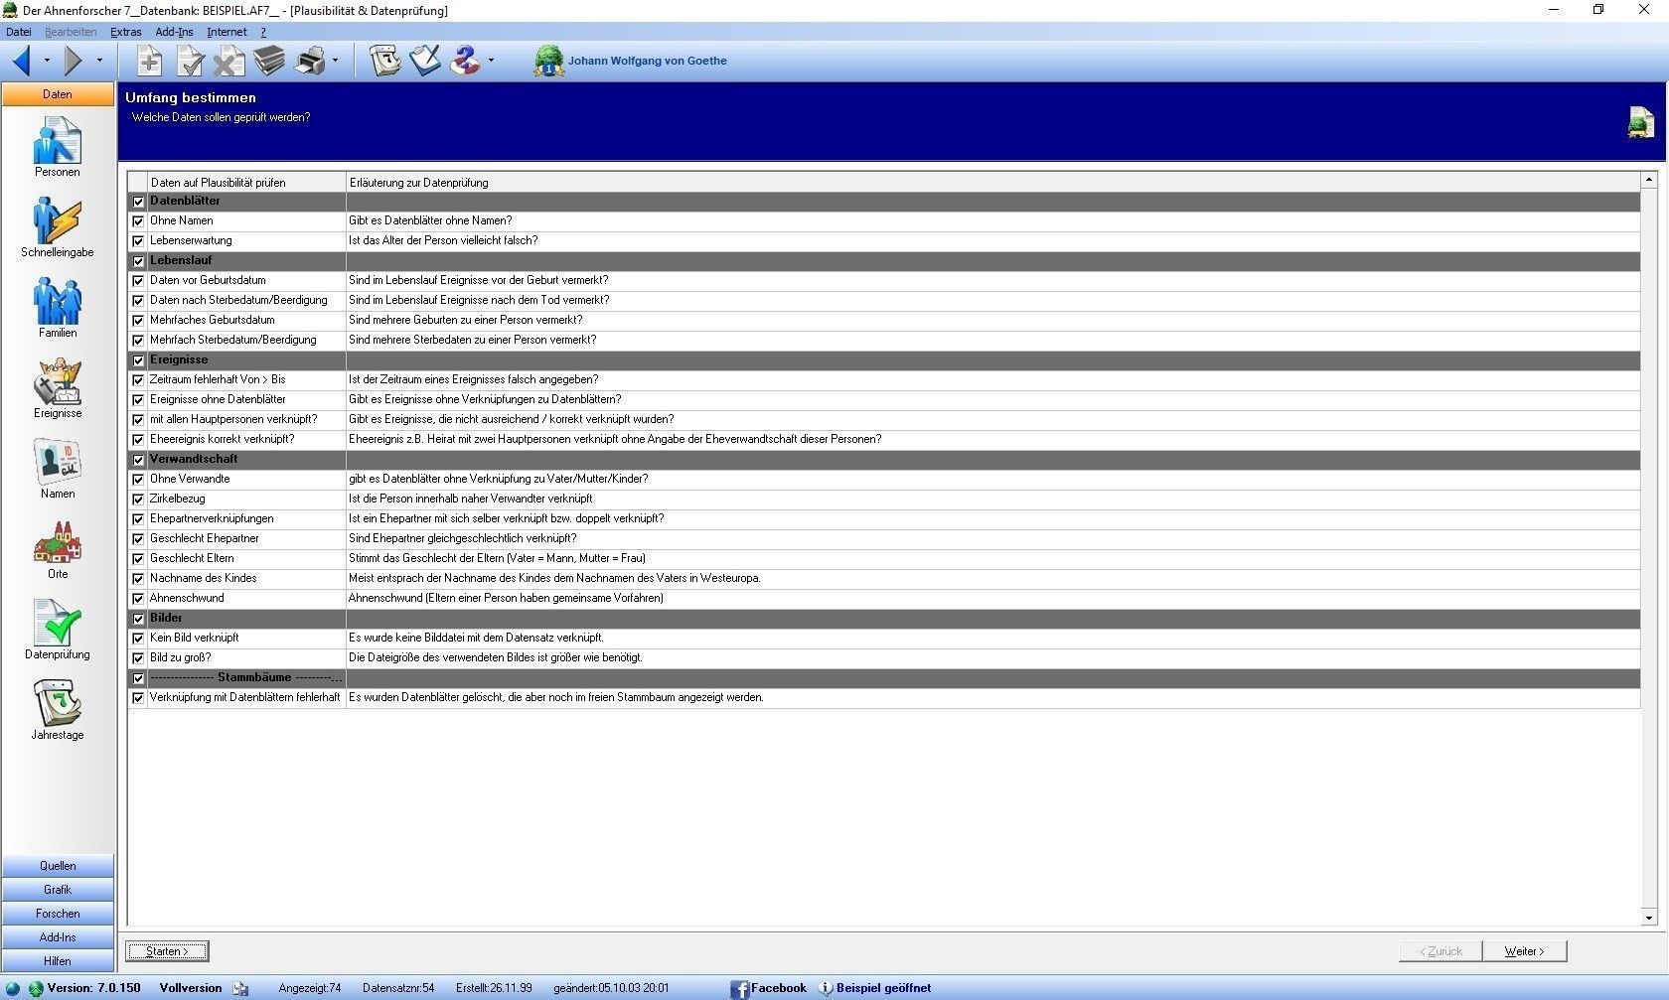Expand the help lifebuoy dropdown arrow
The image size is (1669, 1000).
point(491,61)
